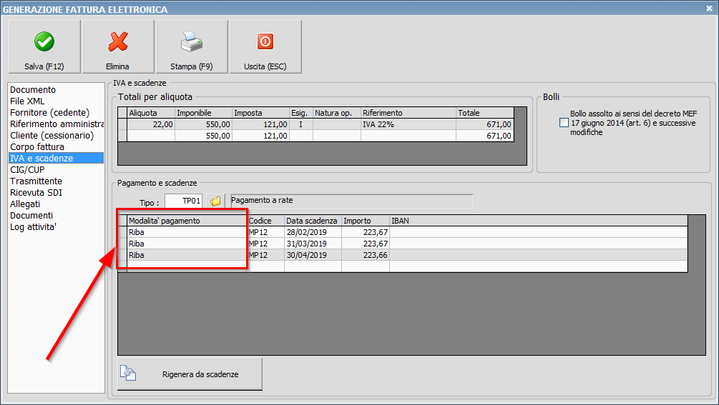Go to Cliente (cessionario) section

[x=52, y=136]
